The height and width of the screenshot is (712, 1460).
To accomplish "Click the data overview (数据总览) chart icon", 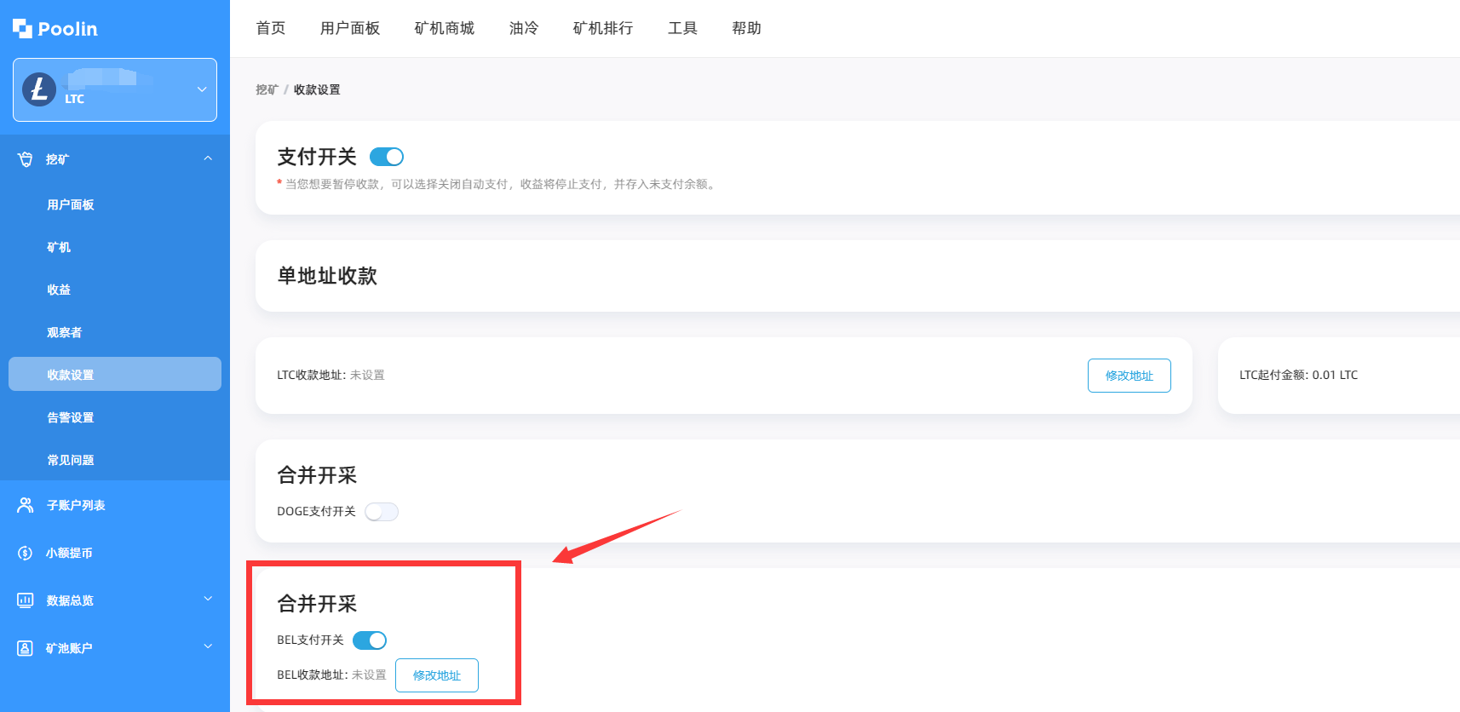I will pos(26,600).
